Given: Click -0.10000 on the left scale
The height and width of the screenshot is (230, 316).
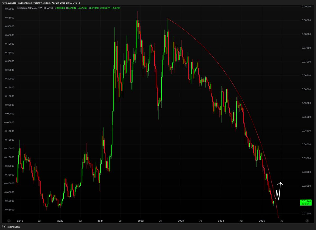Looking at the screenshot, I should click(x=9, y=131).
